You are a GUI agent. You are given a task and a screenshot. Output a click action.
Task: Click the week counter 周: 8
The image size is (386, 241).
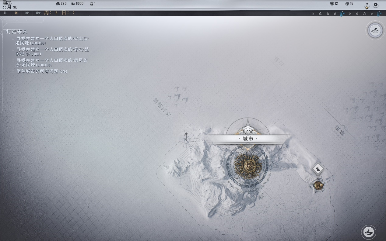[x=51, y=13]
